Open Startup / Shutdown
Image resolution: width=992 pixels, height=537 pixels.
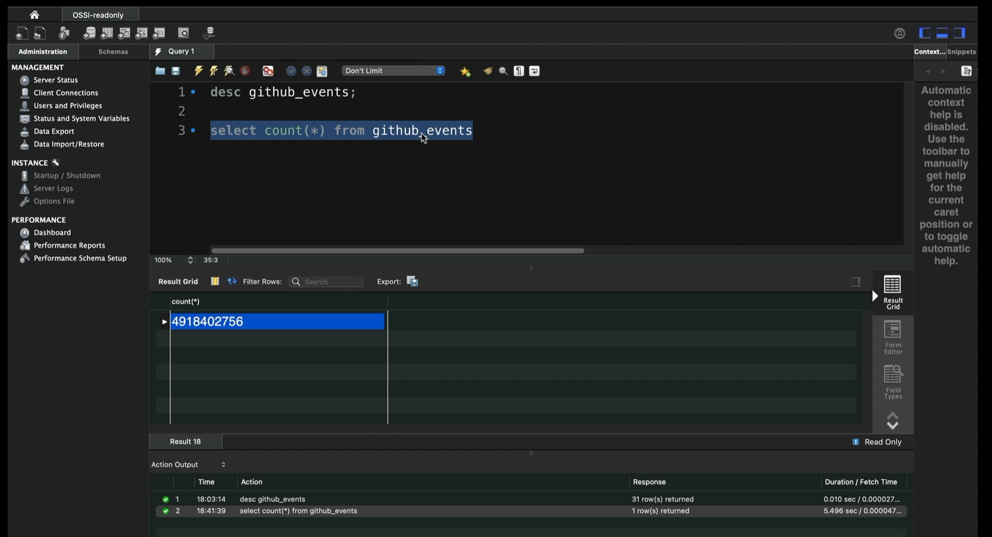click(x=66, y=176)
